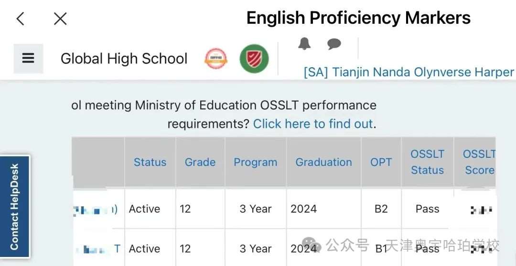Open the Tianjin Nanda Olynverse Harper account link
The height and width of the screenshot is (266, 516).
(409, 72)
